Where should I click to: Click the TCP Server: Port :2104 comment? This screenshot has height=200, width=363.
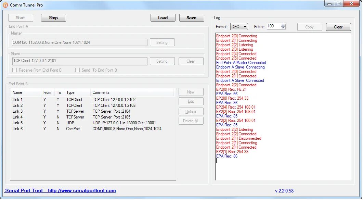coord(112,111)
